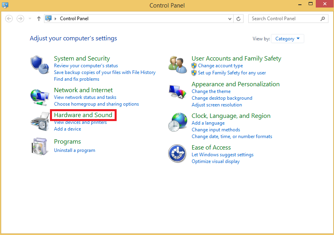The height and width of the screenshot is (235, 334).
Task: Minimize the Control Panel window
Action: 300,4
